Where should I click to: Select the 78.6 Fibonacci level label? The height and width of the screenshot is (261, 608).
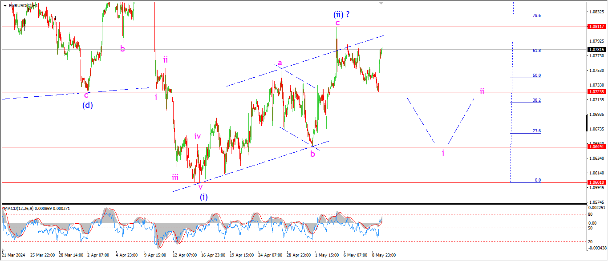(536, 16)
